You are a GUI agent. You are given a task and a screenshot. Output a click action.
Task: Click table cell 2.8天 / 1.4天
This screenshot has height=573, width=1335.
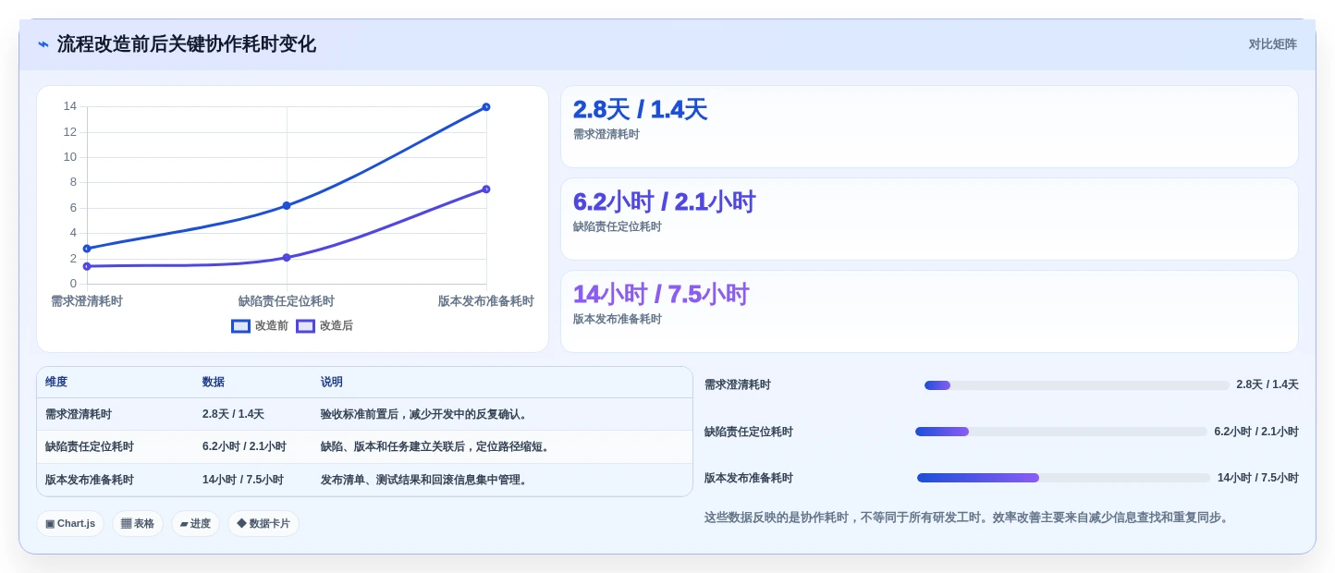233,415
